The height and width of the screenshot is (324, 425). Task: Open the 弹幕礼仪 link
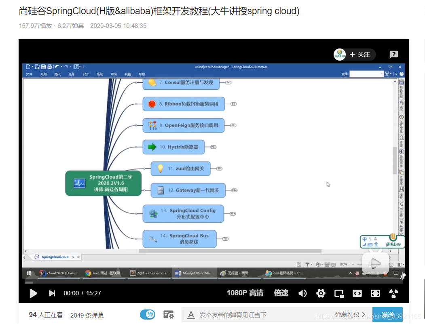350,315
